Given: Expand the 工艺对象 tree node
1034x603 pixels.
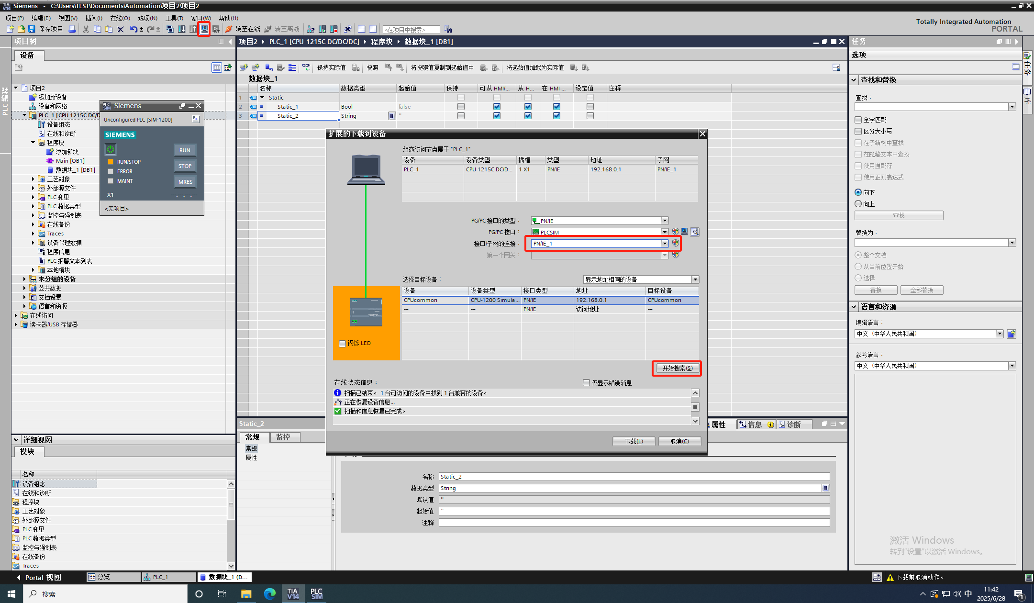Looking at the screenshot, I should [33, 179].
